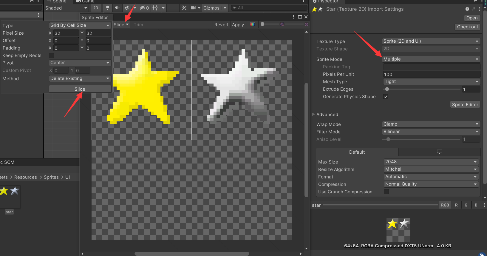Screen dimensions: 487x256
Task: Open Slice menu in Sprite Editor toolbar
Action: [121, 24]
